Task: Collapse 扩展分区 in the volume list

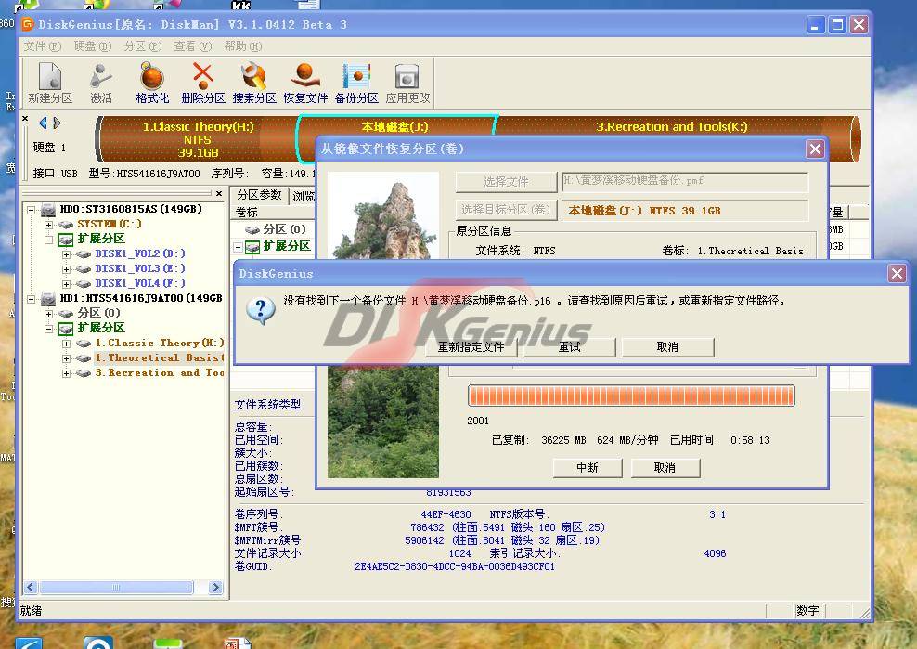Action: [238, 247]
